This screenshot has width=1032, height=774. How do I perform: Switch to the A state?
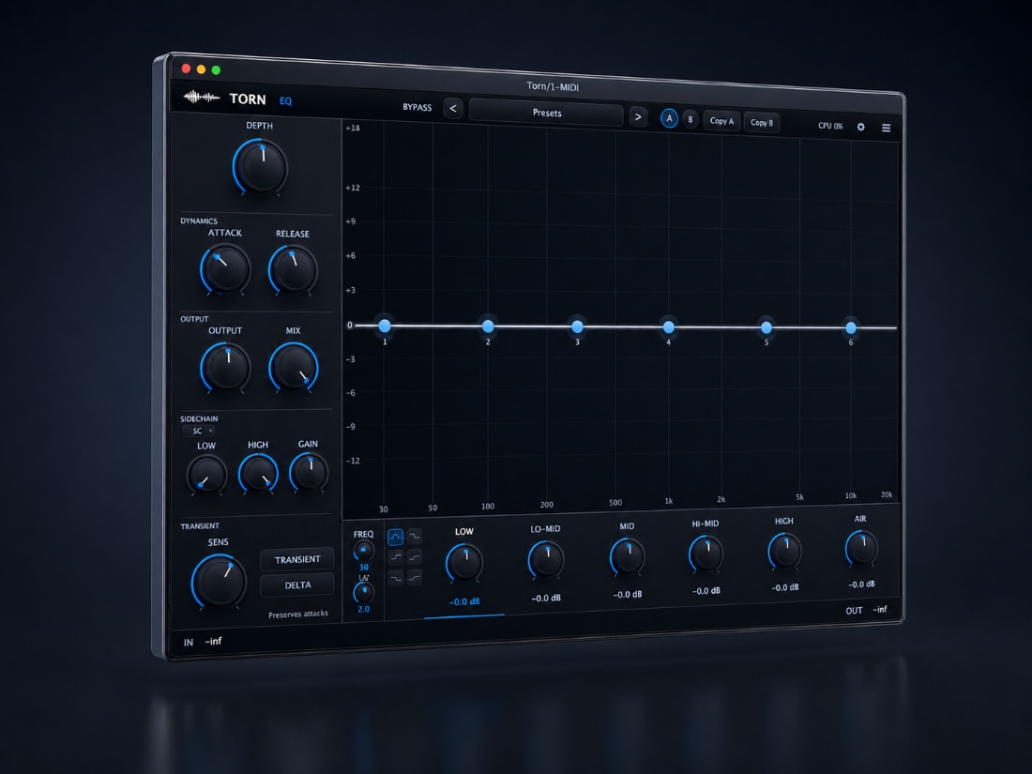pyautogui.click(x=669, y=119)
